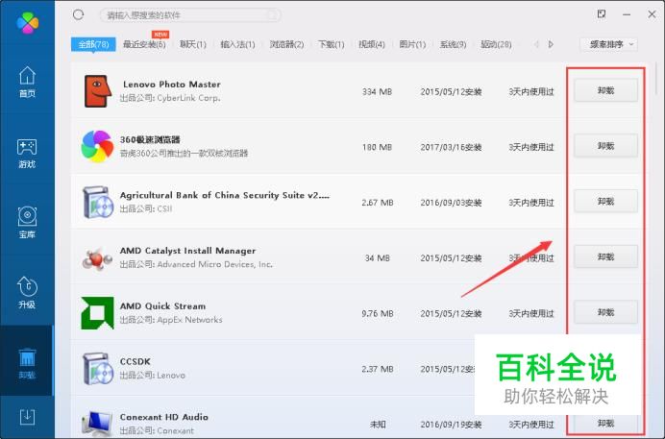Click the 334 MB size value
Screen dimensions: 665x439
click(377, 91)
